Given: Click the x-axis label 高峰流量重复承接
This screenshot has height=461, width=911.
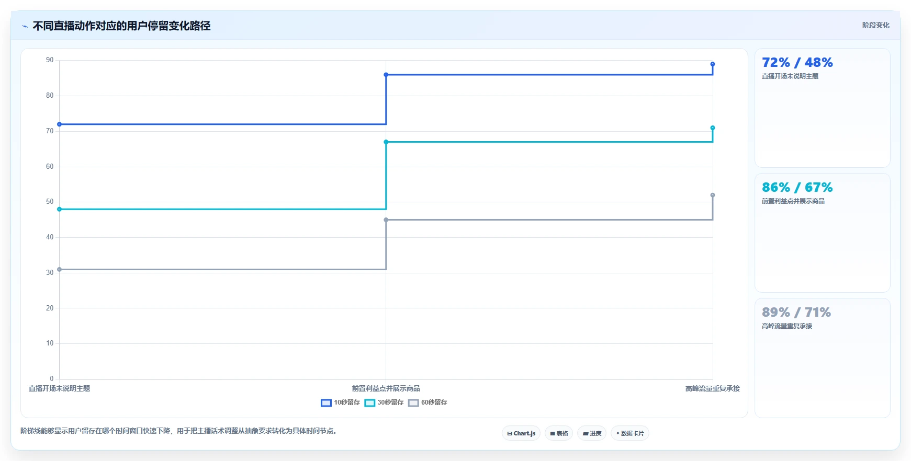Looking at the screenshot, I should (x=713, y=388).
